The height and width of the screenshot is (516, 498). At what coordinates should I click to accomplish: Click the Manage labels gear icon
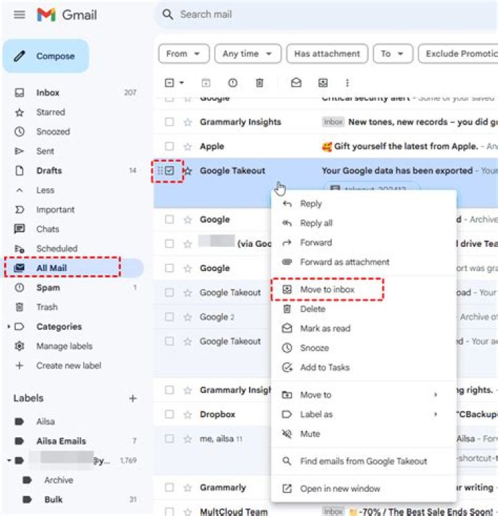(x=19, y=346)
